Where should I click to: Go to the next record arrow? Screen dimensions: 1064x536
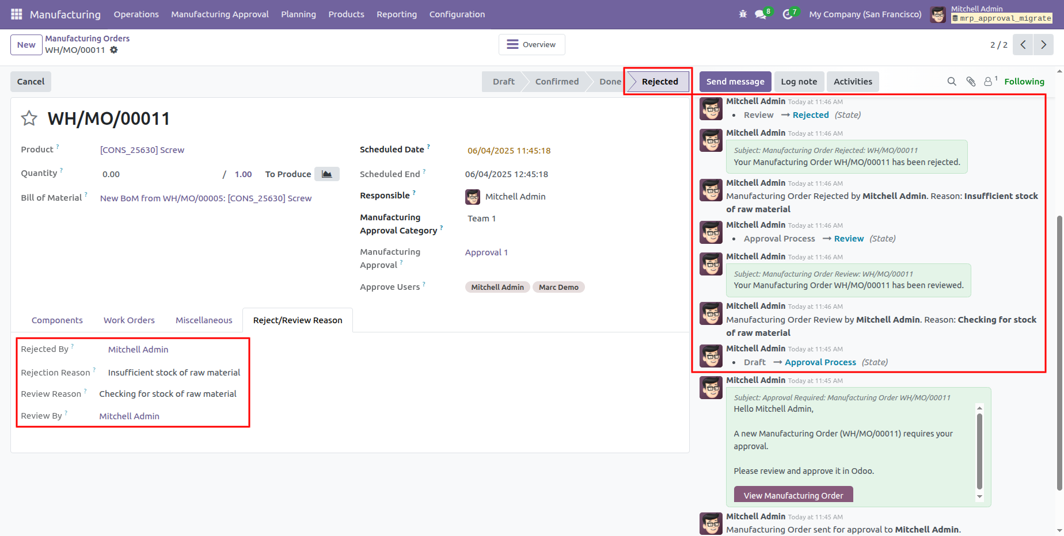point(1043,45)
